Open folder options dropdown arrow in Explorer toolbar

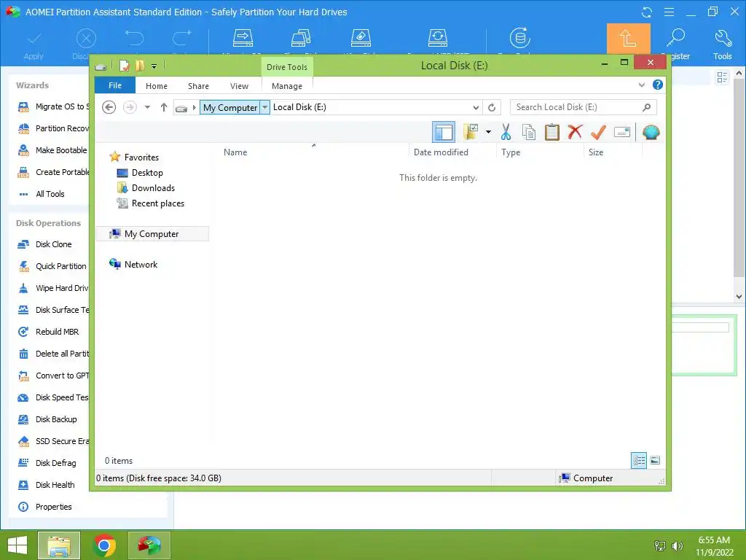488,132
